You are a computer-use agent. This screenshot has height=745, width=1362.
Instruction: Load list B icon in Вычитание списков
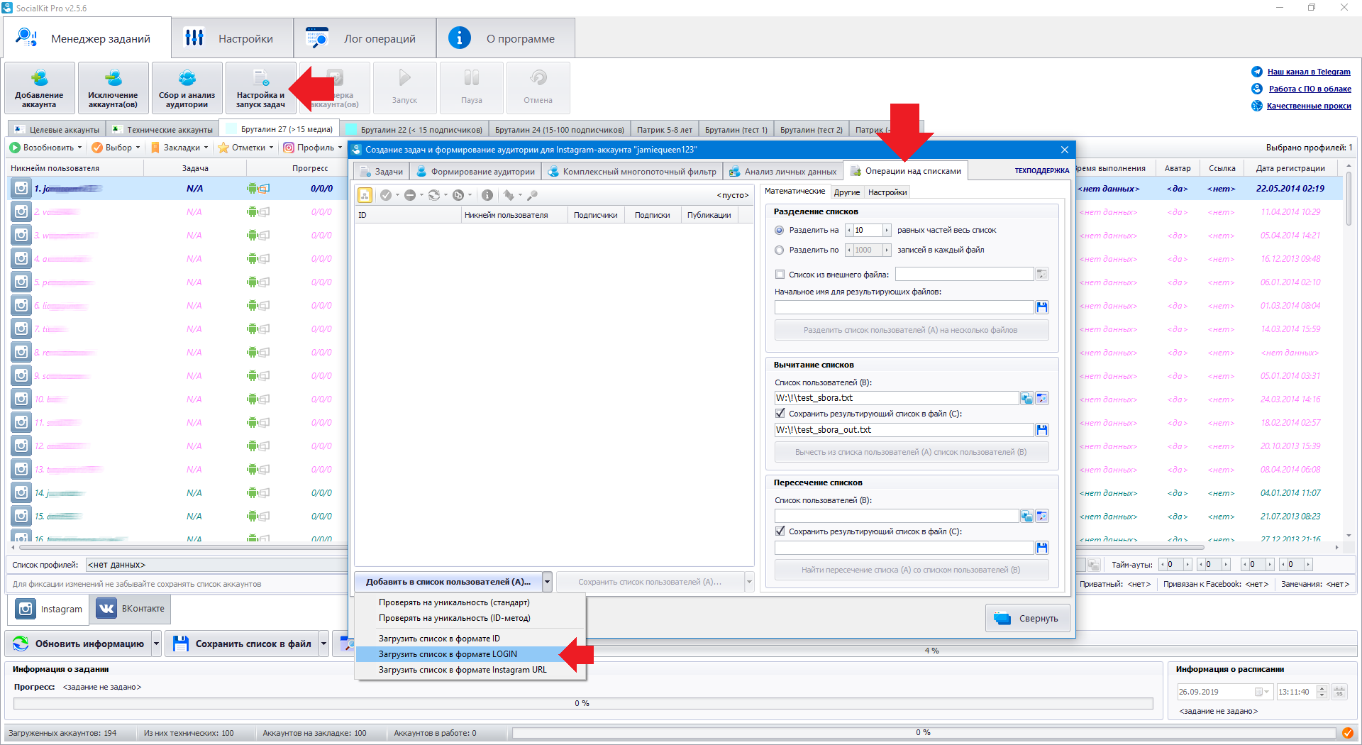1026,398
